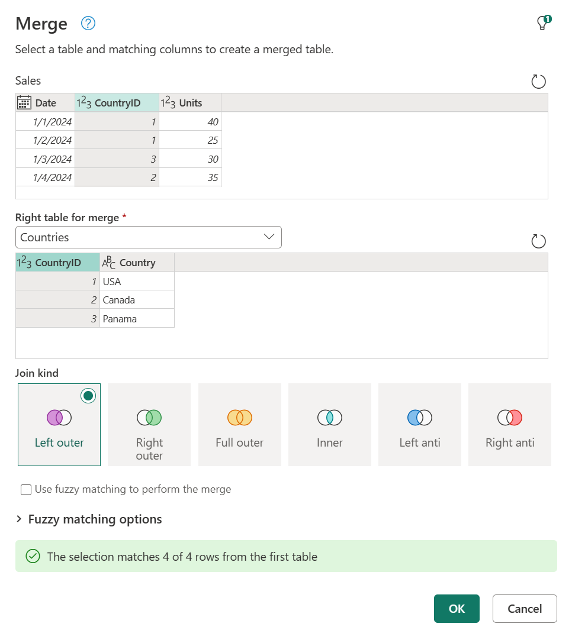Enable fuzzy matching for the merge
The height and width of the screenshot is (640, 572).
(x=25, y=489)
